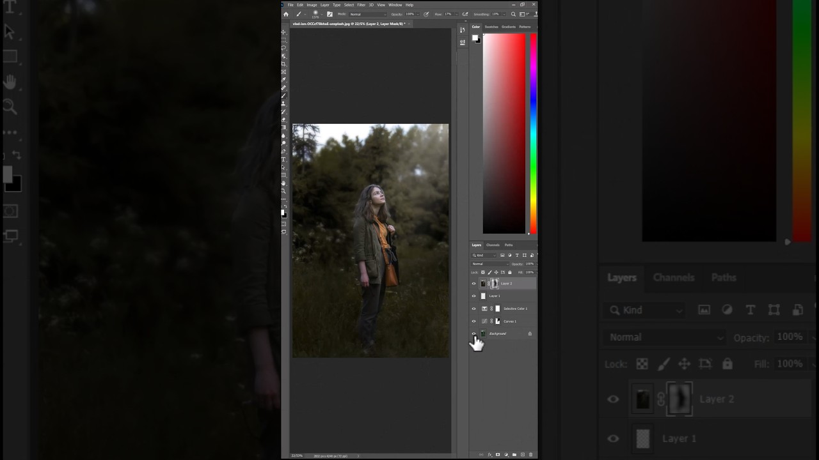
Task: Open the brush Mode dropdown
Action: pyautogui.click(x=367, y=14)
